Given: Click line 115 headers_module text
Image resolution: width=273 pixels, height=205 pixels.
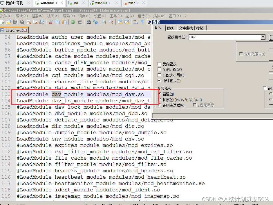Looking at the screenshot, I should click(x=95, y=171).
